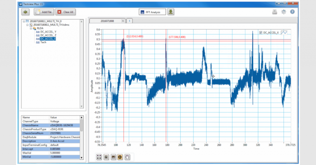
Task: Click the file tree scroll down arrow
Action: click(81, 107)
